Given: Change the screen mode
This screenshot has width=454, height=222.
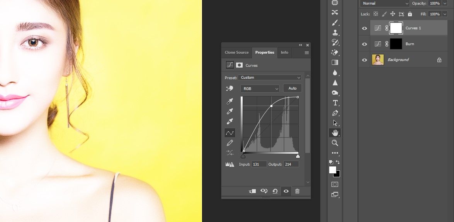Looking at the screenshot, I should 335,195.
